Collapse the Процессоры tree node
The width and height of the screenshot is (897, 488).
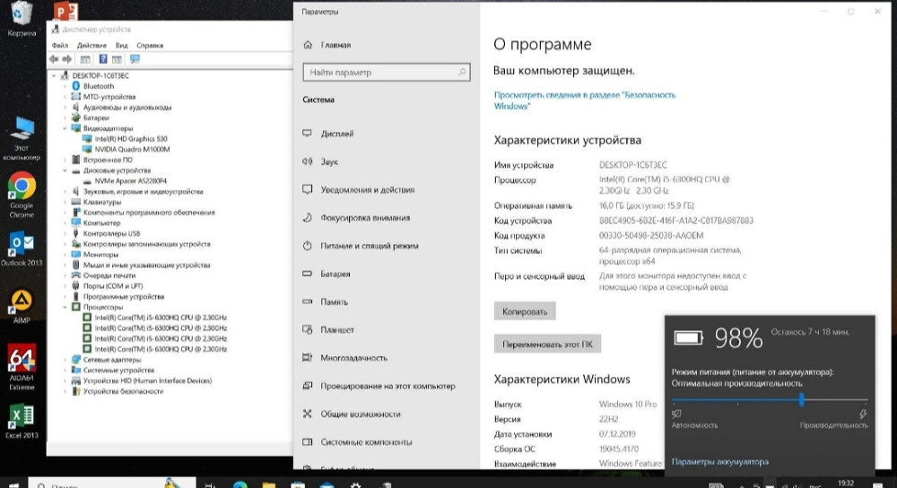(x=65, y=307)
